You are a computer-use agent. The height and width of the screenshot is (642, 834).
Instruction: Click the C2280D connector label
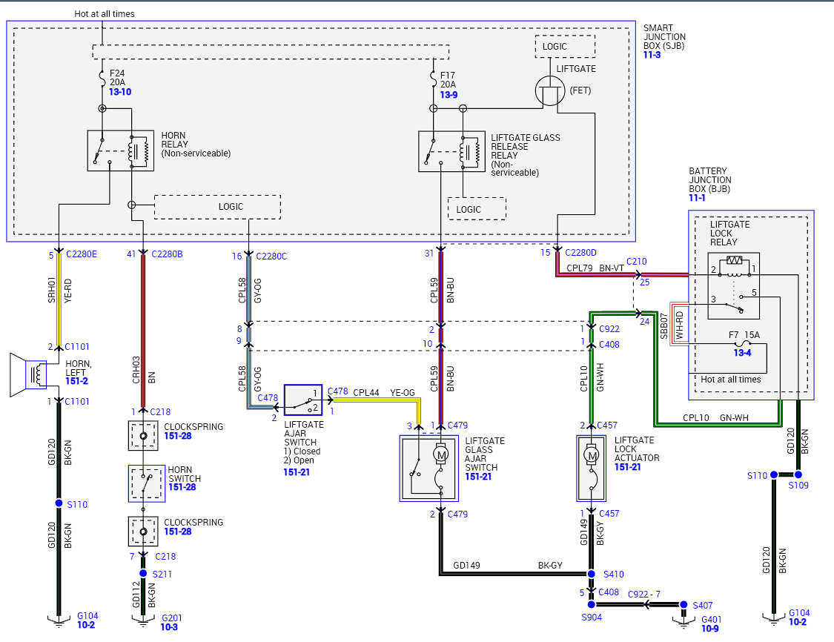tap(580, 253)
